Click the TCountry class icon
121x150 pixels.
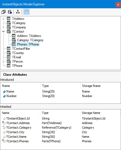pyautogui.click(x=9, y=53)
